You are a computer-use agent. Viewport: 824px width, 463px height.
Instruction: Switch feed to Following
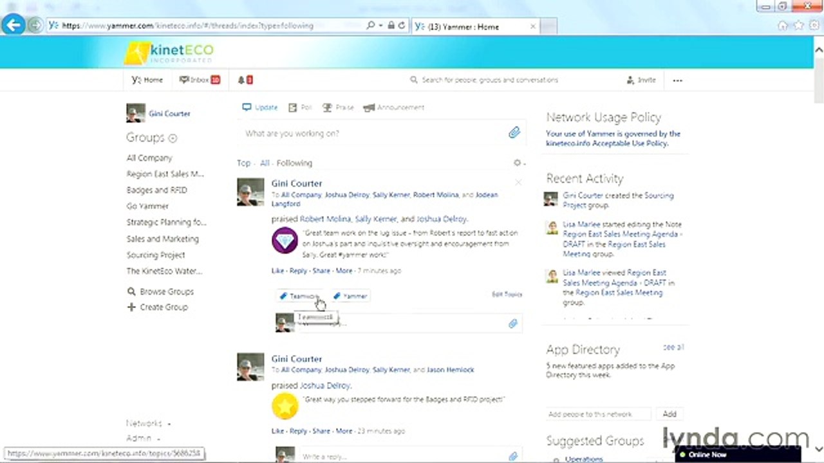pos(294,163)
